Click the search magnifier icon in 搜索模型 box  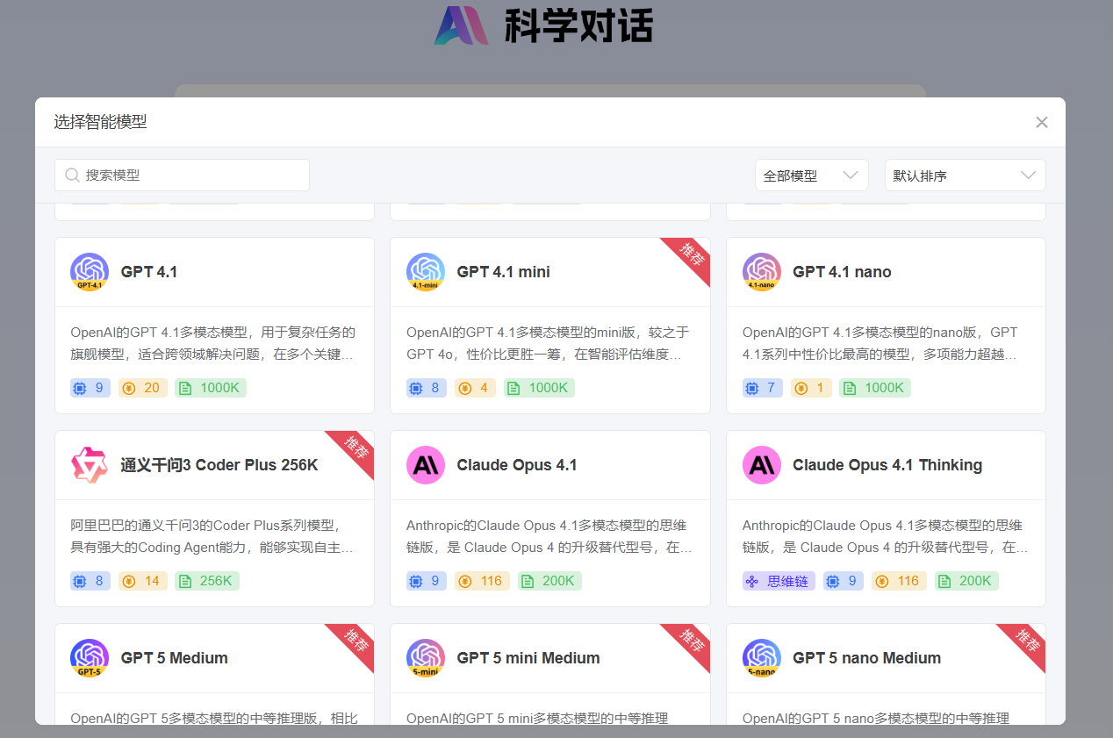click(73, 175)
